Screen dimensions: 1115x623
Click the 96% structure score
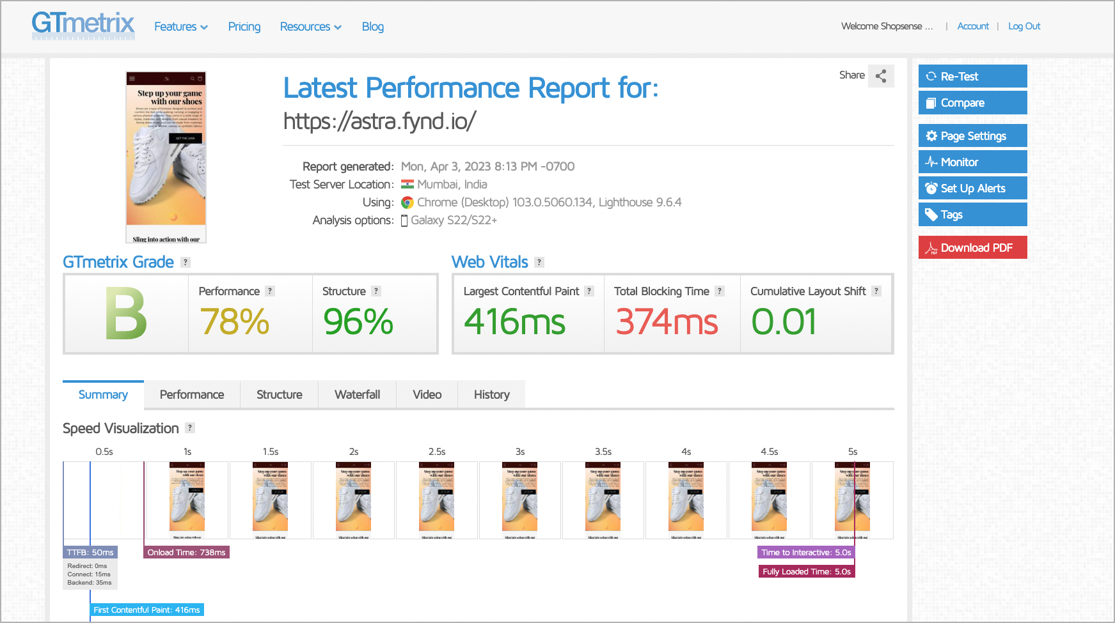(x=358, y=321)
